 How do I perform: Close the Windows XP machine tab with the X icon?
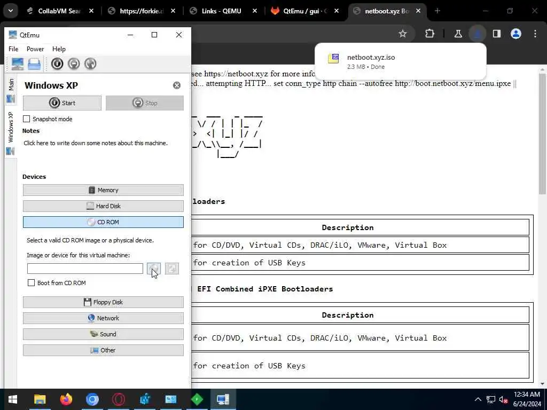(x=177, y=85)
